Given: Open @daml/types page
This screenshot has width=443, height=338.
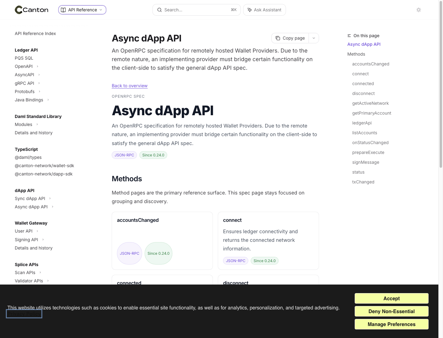Looking at the screenshot, I should [28, 157].
